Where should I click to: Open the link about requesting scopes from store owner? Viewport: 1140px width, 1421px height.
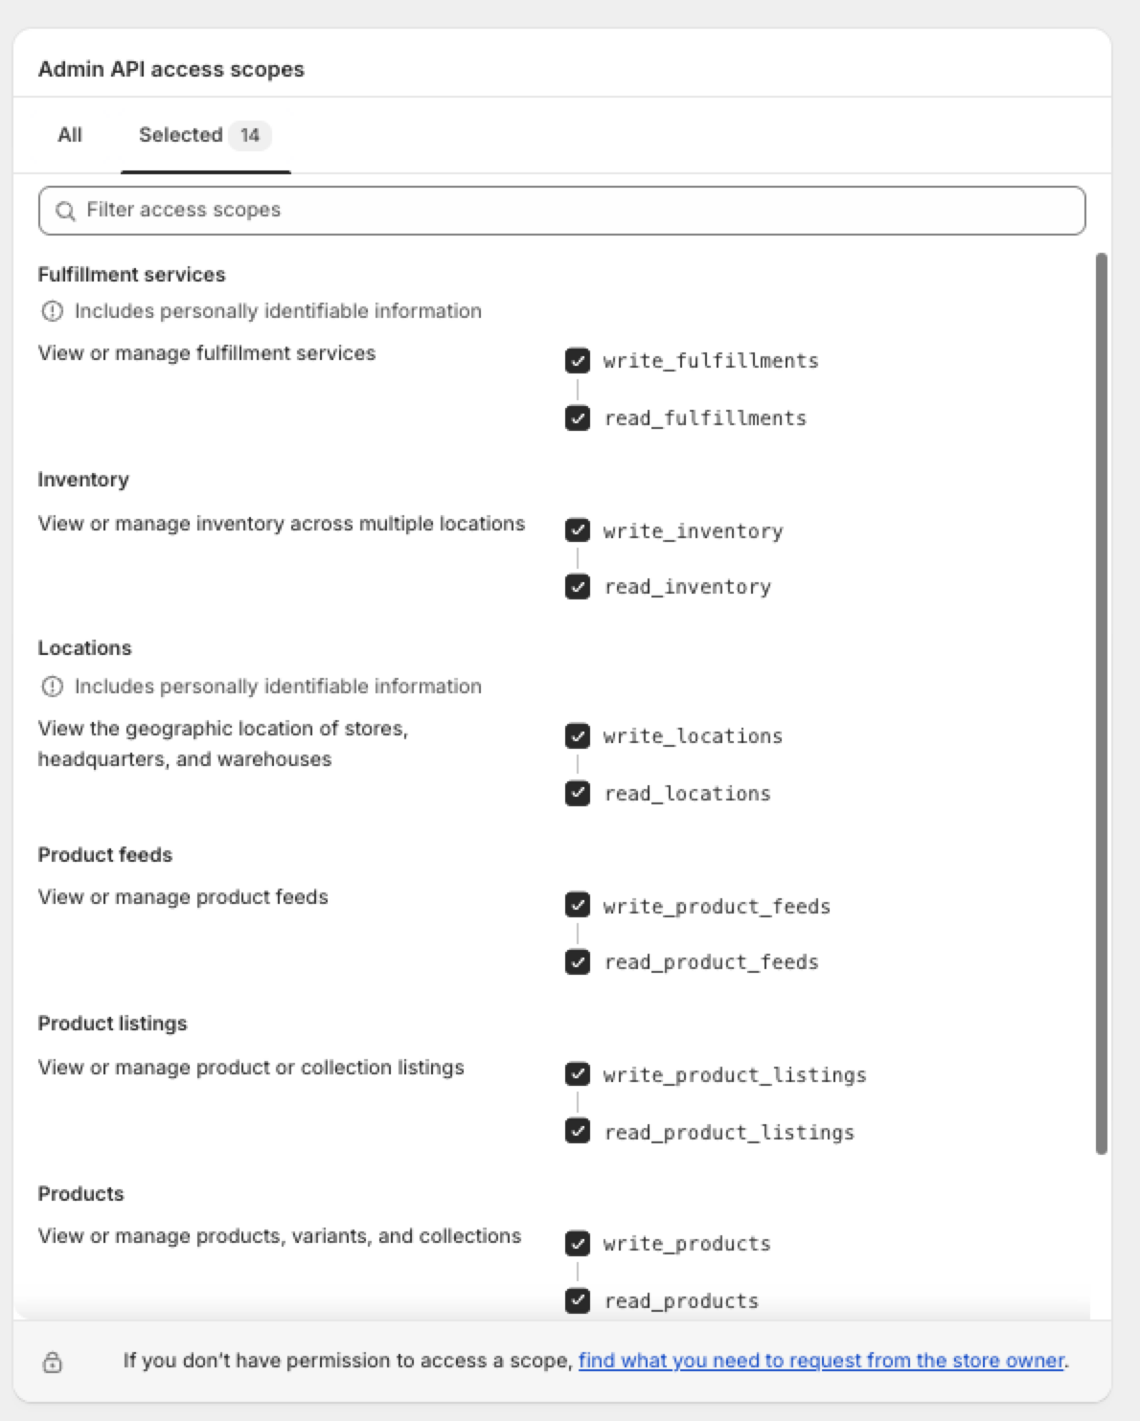[x=822, y=1360]
